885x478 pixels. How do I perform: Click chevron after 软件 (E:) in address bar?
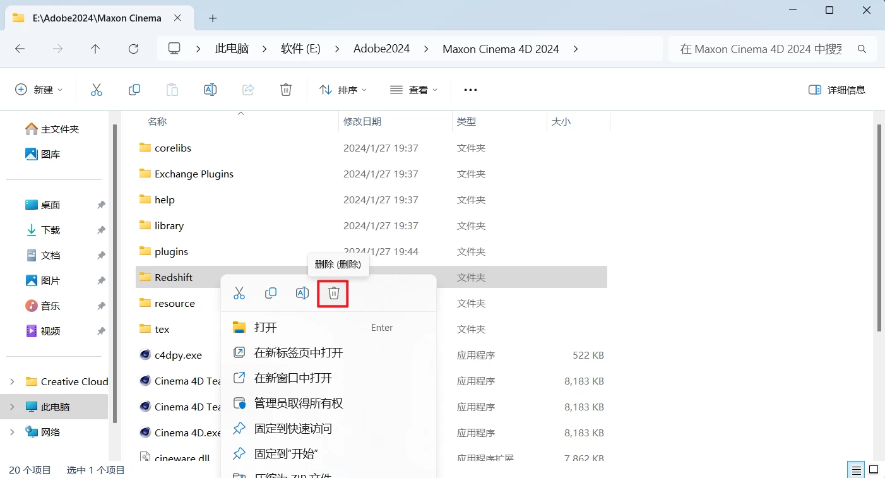click(x=337, y=49)
